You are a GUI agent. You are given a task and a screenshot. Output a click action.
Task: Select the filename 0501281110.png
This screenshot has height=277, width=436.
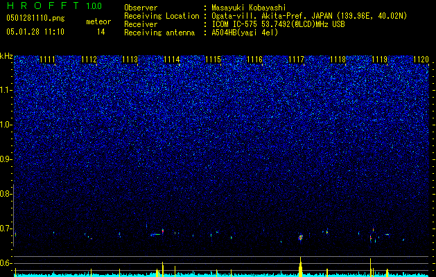35,19
